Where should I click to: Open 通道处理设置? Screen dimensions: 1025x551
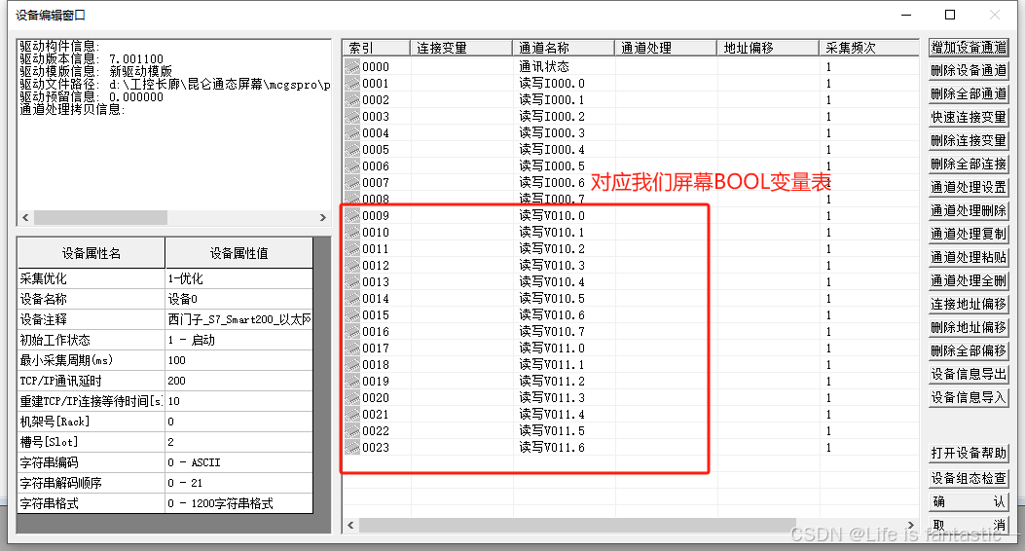point(969,187)
